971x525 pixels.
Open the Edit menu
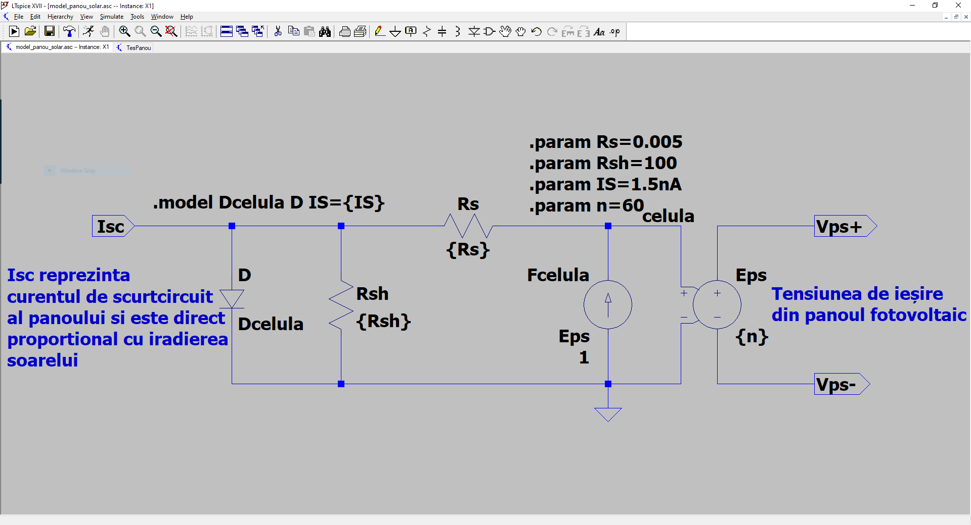coord(35,17)
